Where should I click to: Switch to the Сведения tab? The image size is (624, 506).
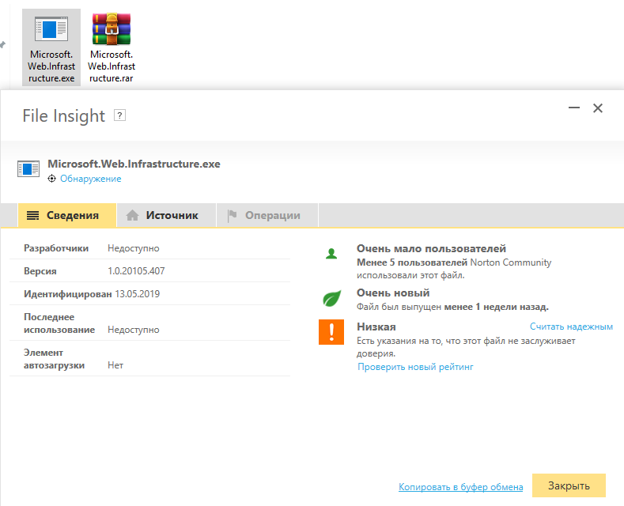[67, 215]
